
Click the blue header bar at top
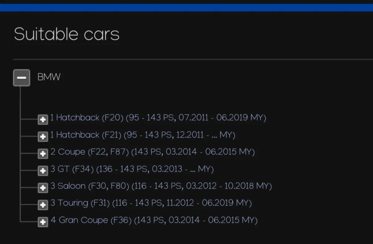pyautogui.click(x=186, y=7)
